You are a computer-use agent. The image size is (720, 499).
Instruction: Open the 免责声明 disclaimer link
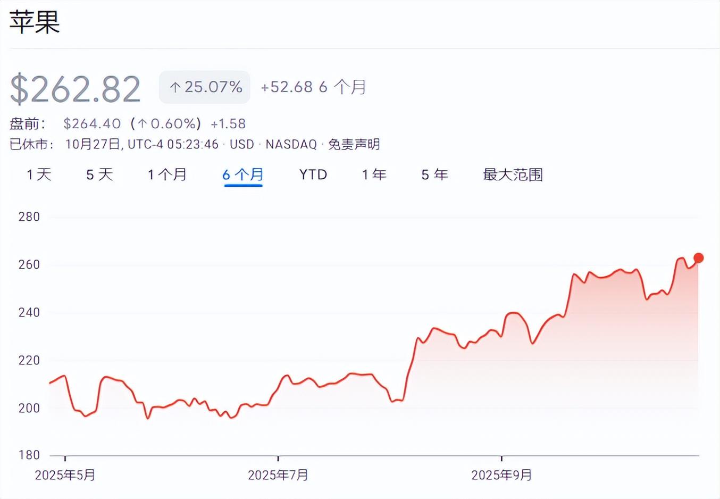(x=354, y=144)
